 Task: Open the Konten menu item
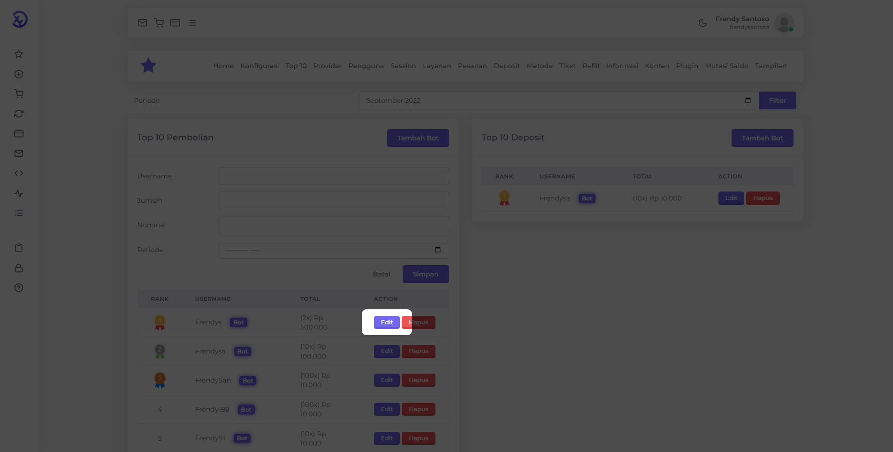pyautogui.click(x=657, y=66)
